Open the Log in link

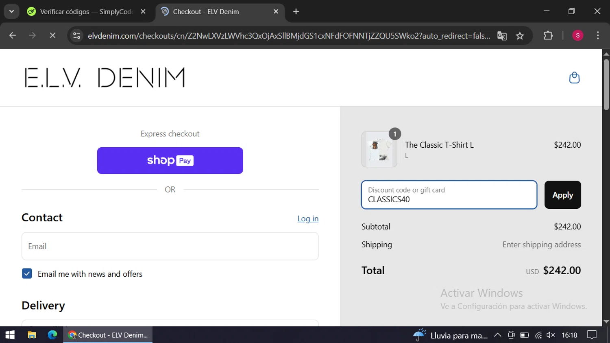click(x=308, y=218)
